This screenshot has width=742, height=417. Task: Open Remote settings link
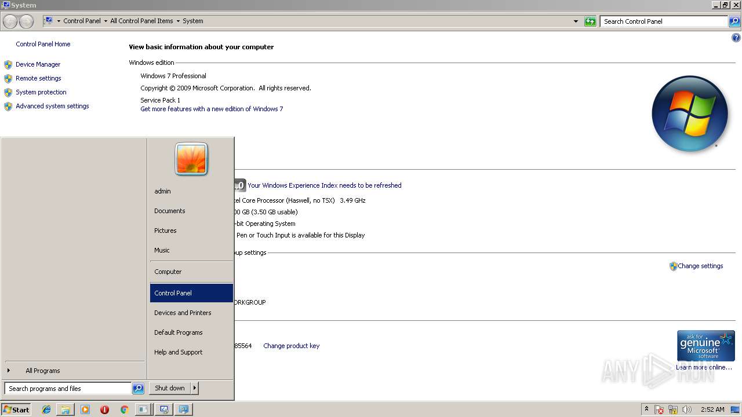click(x=38, y=78)
